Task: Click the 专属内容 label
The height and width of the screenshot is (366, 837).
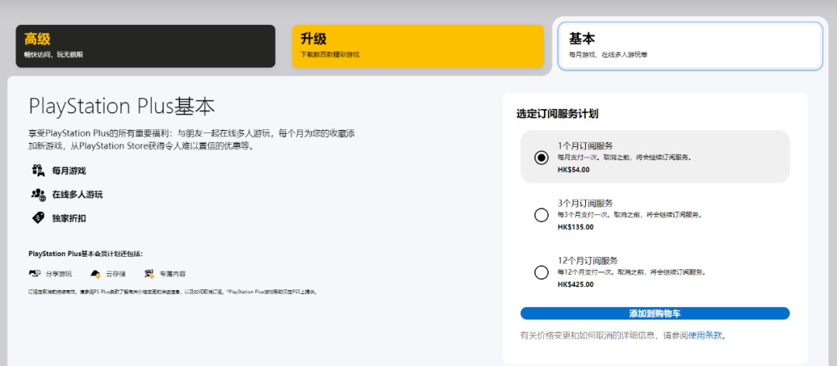Action: pos(173,274)
